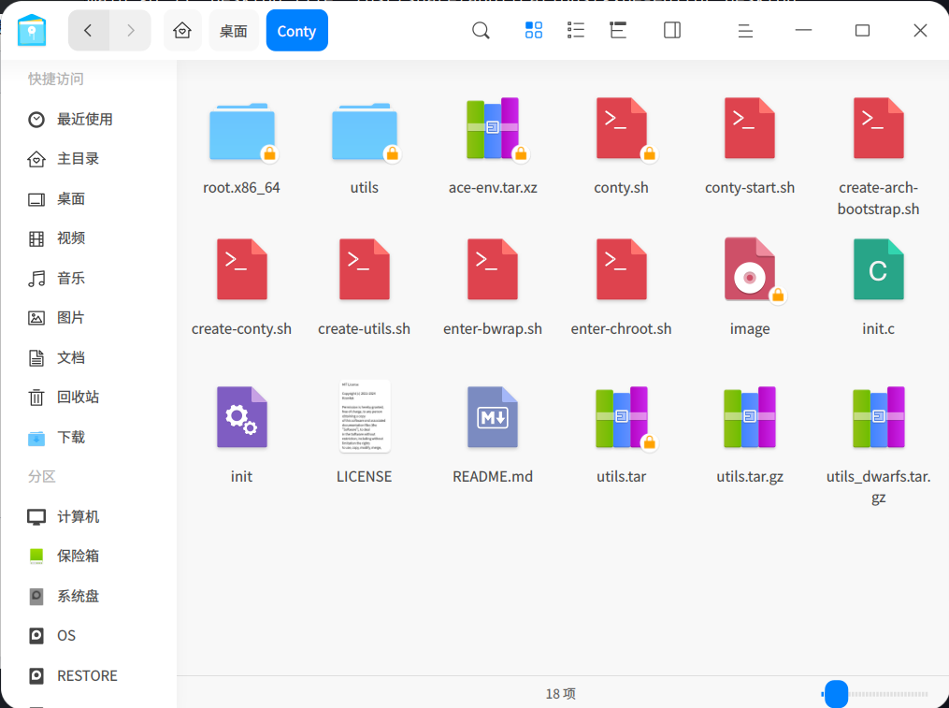Select the conty-start.sh script icon

click(x=750, y=128)
